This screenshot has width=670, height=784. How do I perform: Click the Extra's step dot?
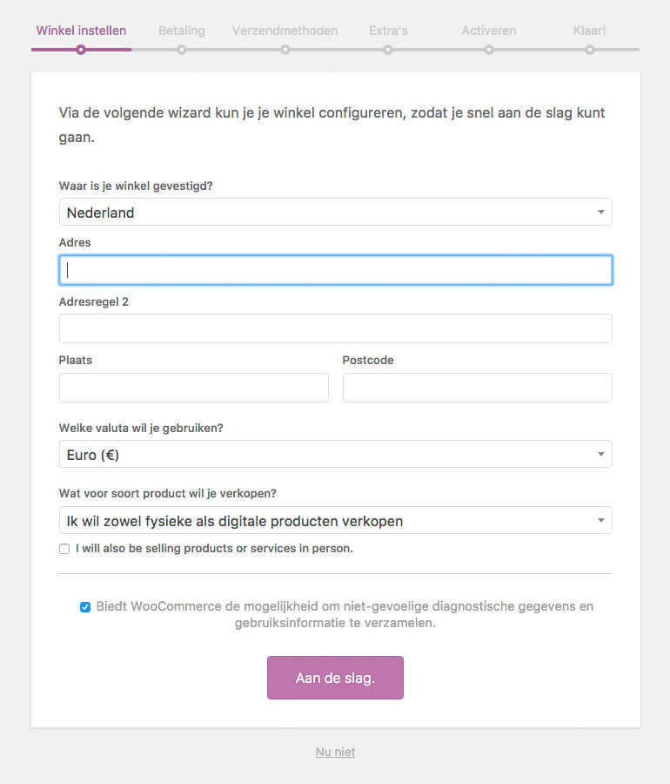point(387,50)
